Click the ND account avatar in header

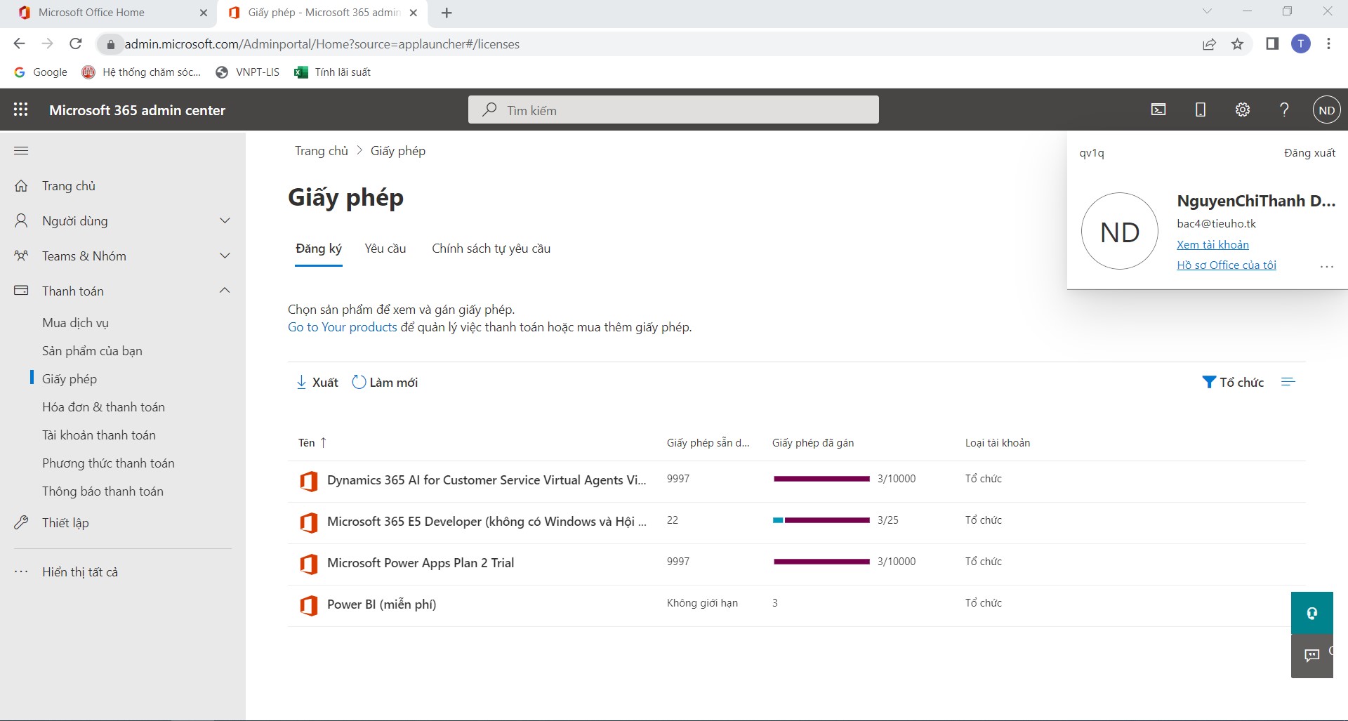[x=1326, y=110]
